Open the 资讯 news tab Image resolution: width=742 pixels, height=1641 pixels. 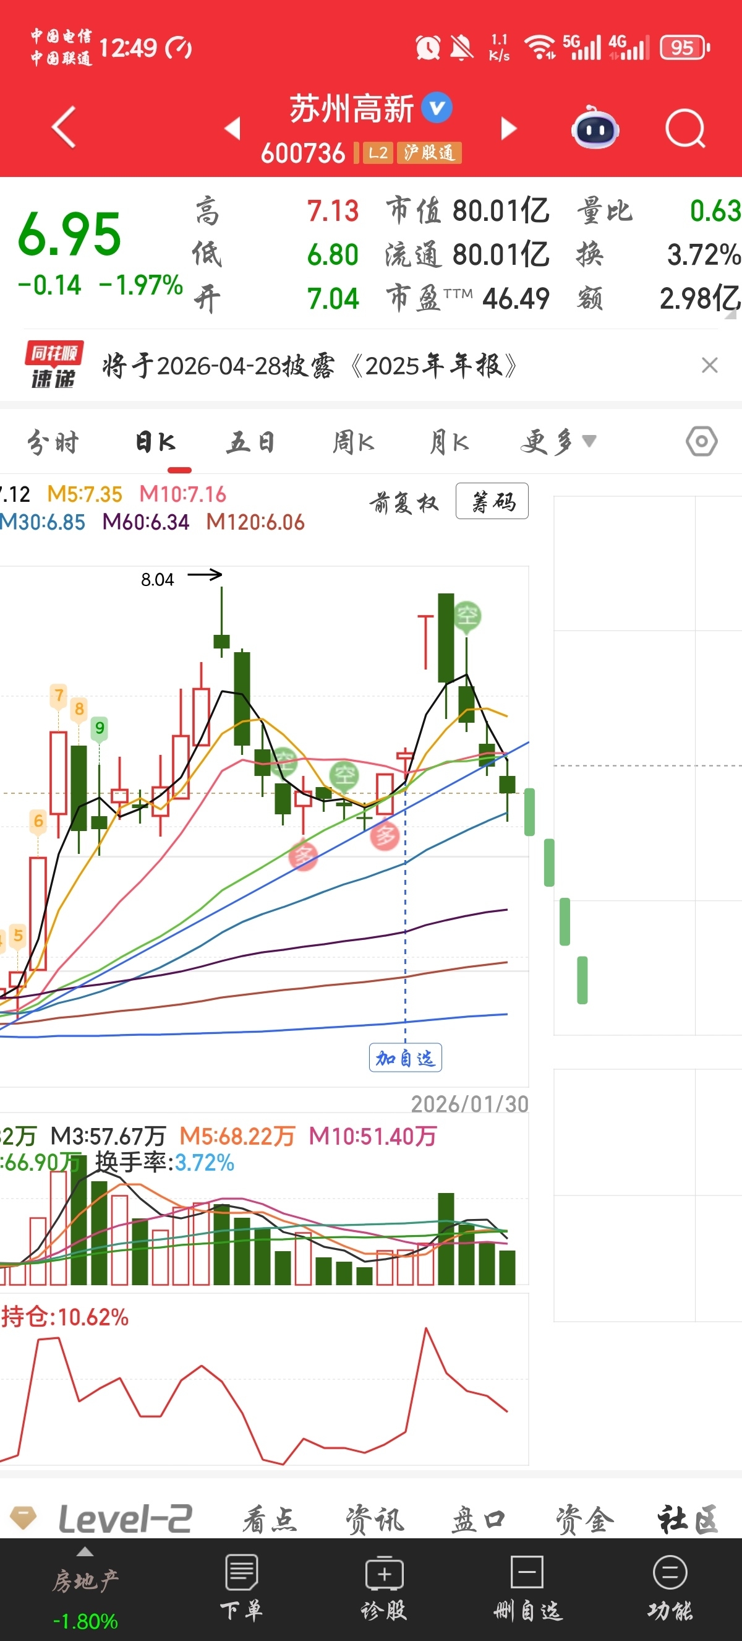point(375,1519)
